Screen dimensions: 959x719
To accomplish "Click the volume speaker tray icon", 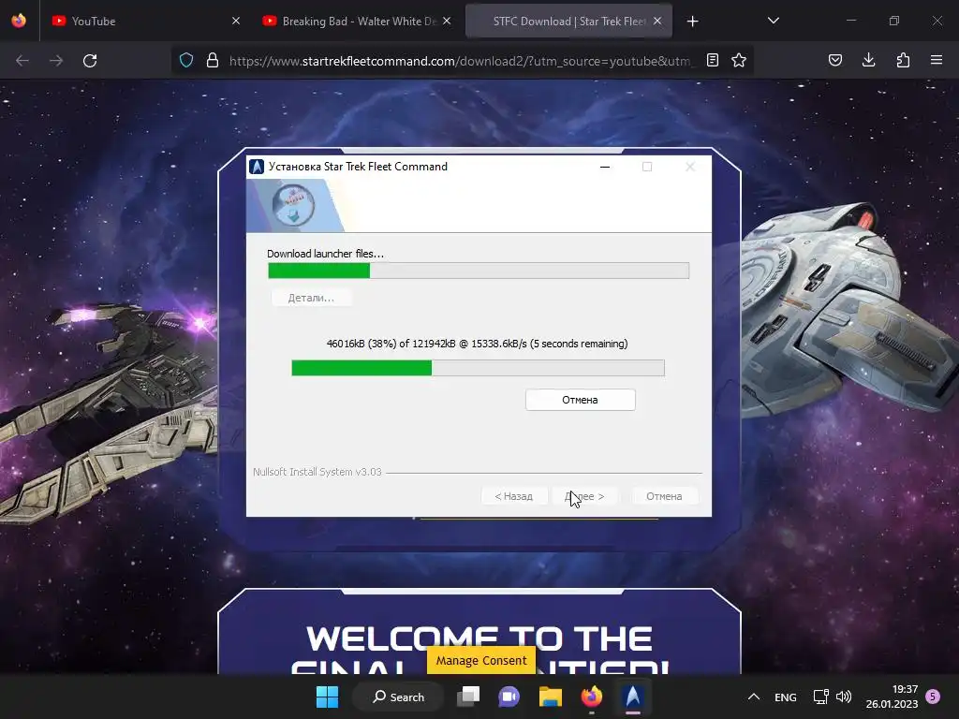I will pyautogui.click(x=844, y=697).
